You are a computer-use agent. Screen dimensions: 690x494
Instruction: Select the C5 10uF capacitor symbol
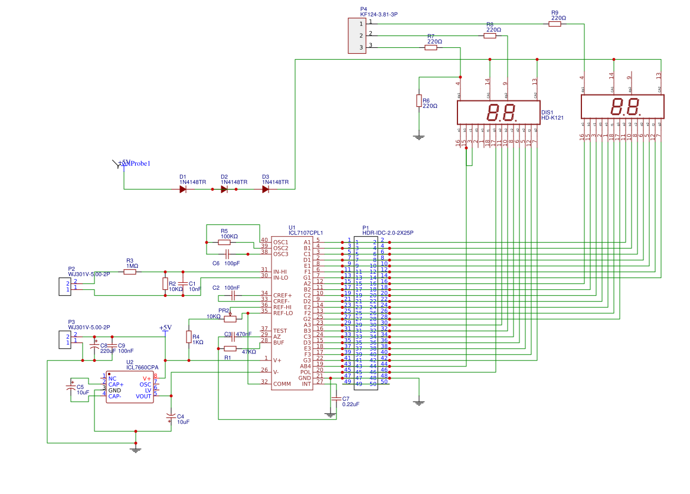click(x=70, y=387)
